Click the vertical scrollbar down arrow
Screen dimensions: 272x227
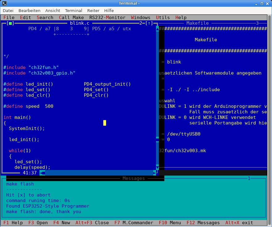pyautogui.click(x=157, y=167)
